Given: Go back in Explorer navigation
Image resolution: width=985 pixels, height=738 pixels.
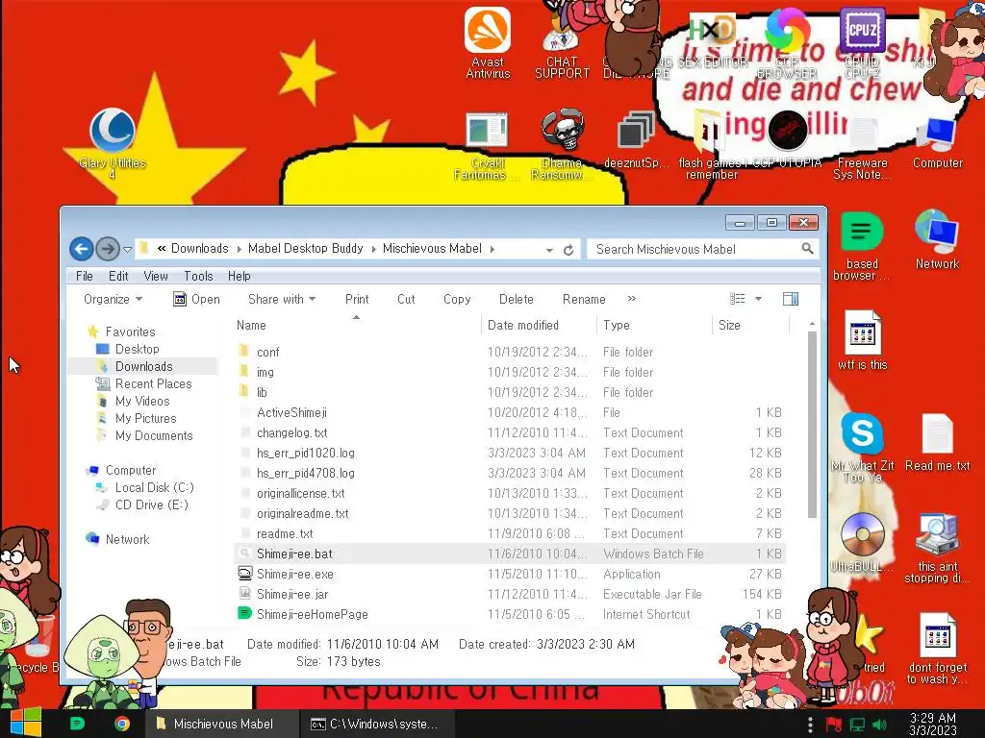Looking at the screenshot, I should [81, 249].
